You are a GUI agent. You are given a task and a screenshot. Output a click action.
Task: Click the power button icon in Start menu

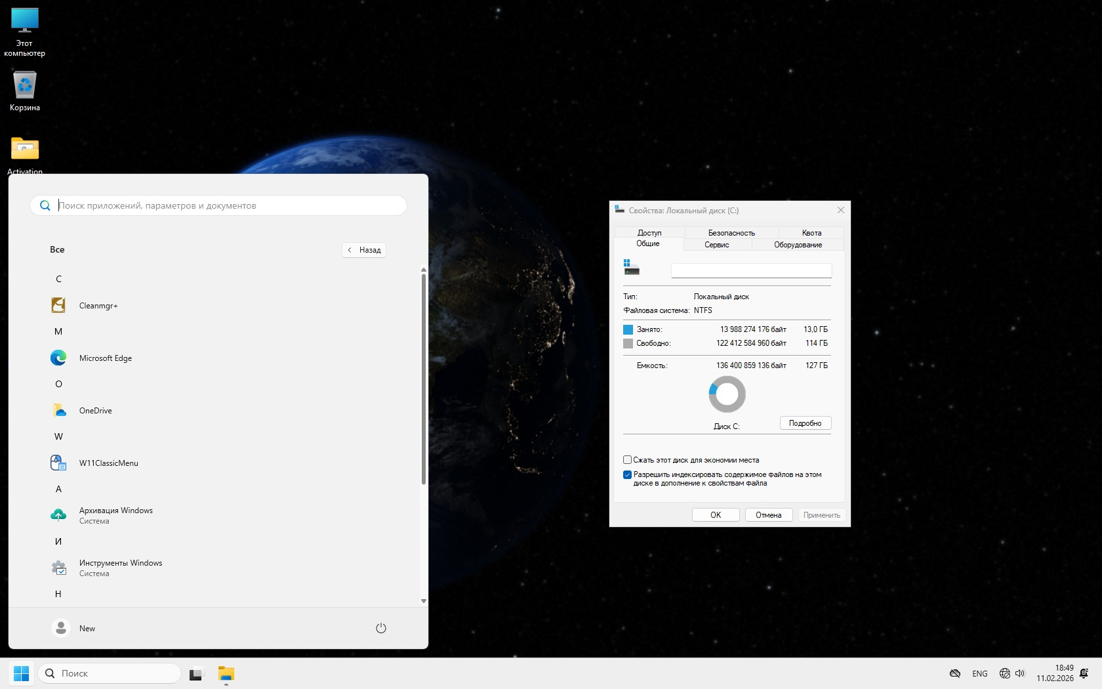click(x=380, y=628)
